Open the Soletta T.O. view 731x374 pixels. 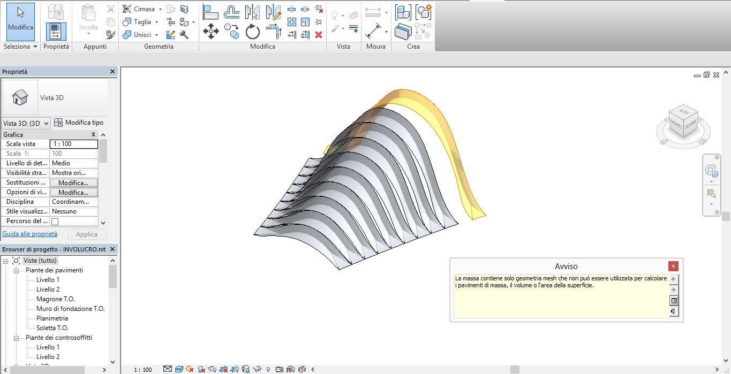click(52, 328)
